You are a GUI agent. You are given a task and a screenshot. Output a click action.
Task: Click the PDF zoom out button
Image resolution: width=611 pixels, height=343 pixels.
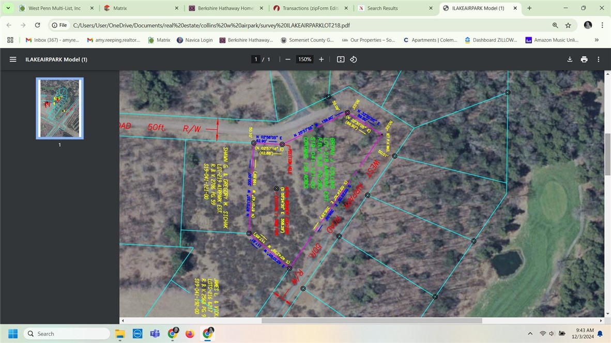click(x=288, y=59)
